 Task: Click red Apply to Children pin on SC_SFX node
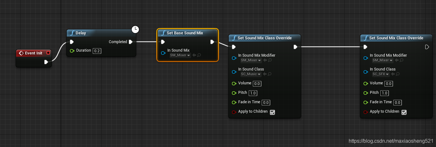[x=365, y=112]
